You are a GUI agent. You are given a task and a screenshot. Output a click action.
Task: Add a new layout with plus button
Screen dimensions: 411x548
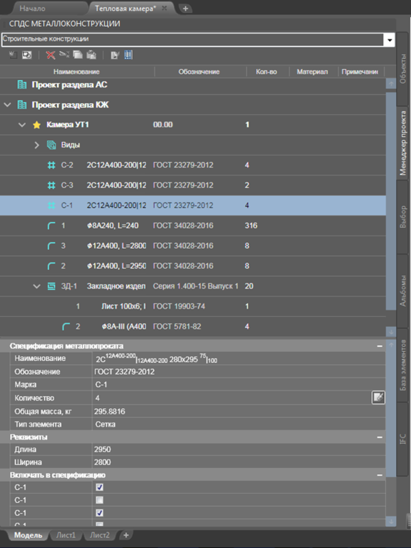(x=125, y=535)
